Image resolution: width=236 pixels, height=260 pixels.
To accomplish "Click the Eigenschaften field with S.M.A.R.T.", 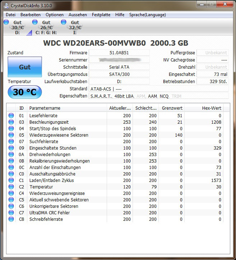I will tap(159, 96).
